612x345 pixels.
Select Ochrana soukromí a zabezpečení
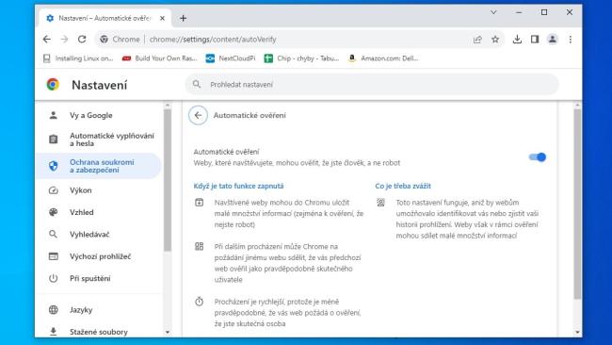98,166
